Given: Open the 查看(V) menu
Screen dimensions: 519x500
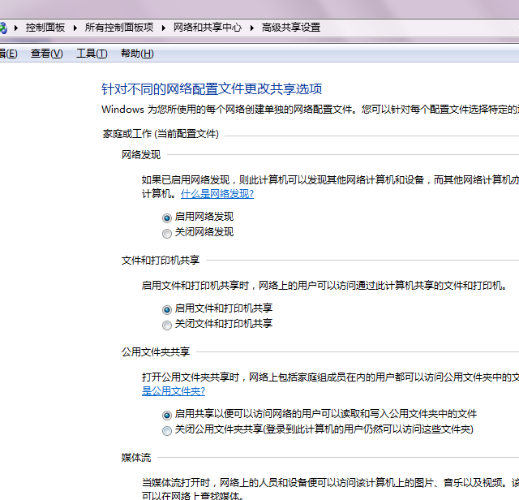Looking at the screenshot, I should pos(47,54).
